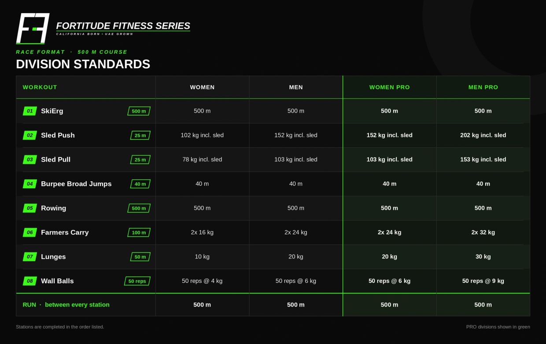
Task: Click the MEN PRO column header
Action: click(x=483, y=87)
